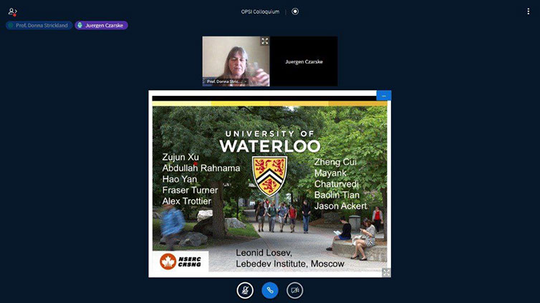
Task: Select the Juergen Czarske talking indicator
Action: (102, 26)
